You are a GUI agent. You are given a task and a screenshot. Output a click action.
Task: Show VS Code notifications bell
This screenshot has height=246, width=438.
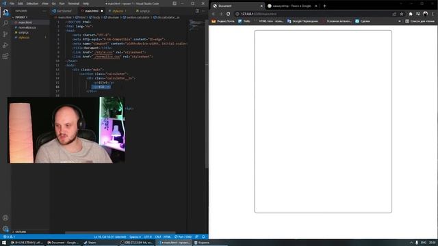pos(203,237)
